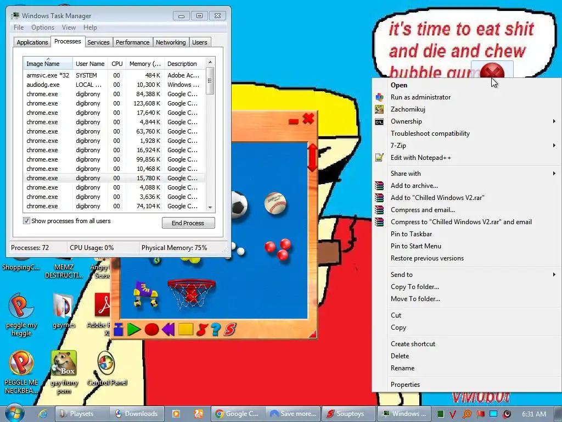Screen dimensions: 562x422
Task: Click the process list scroll-up arrow
Action: coord(210,62)
